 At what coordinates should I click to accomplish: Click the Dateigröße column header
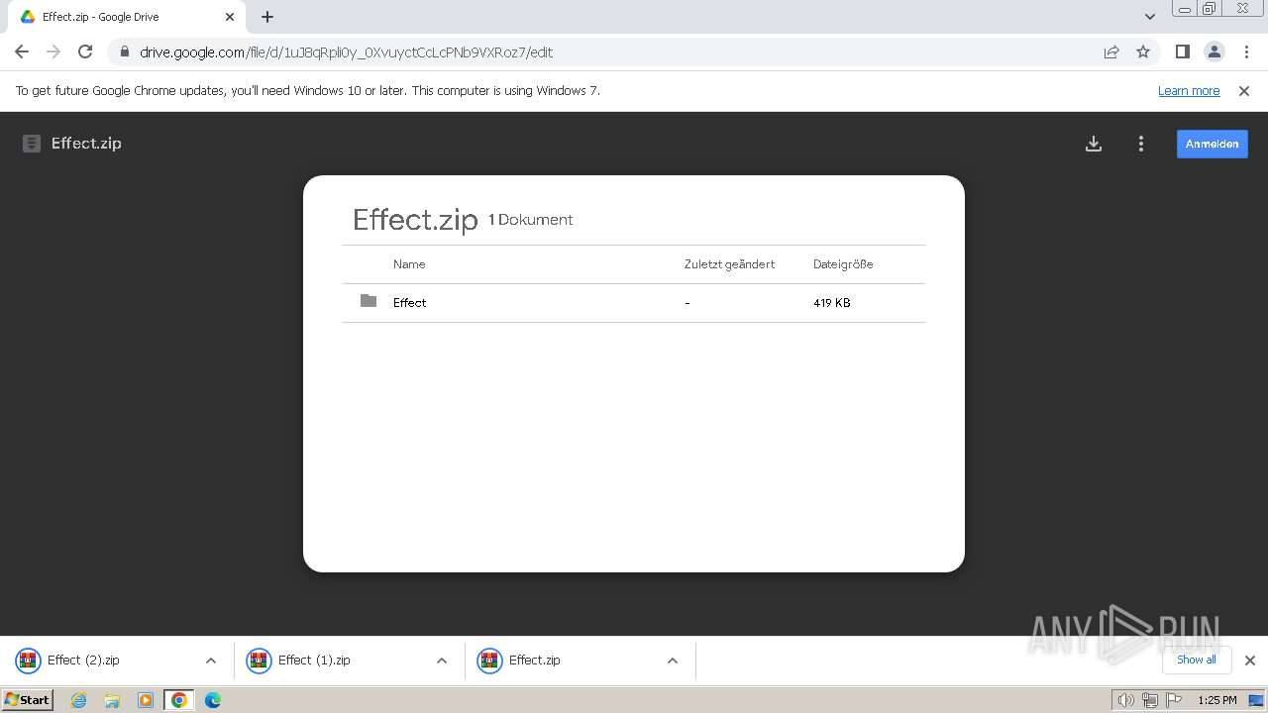pyautogui.click(x=843, y=264)
